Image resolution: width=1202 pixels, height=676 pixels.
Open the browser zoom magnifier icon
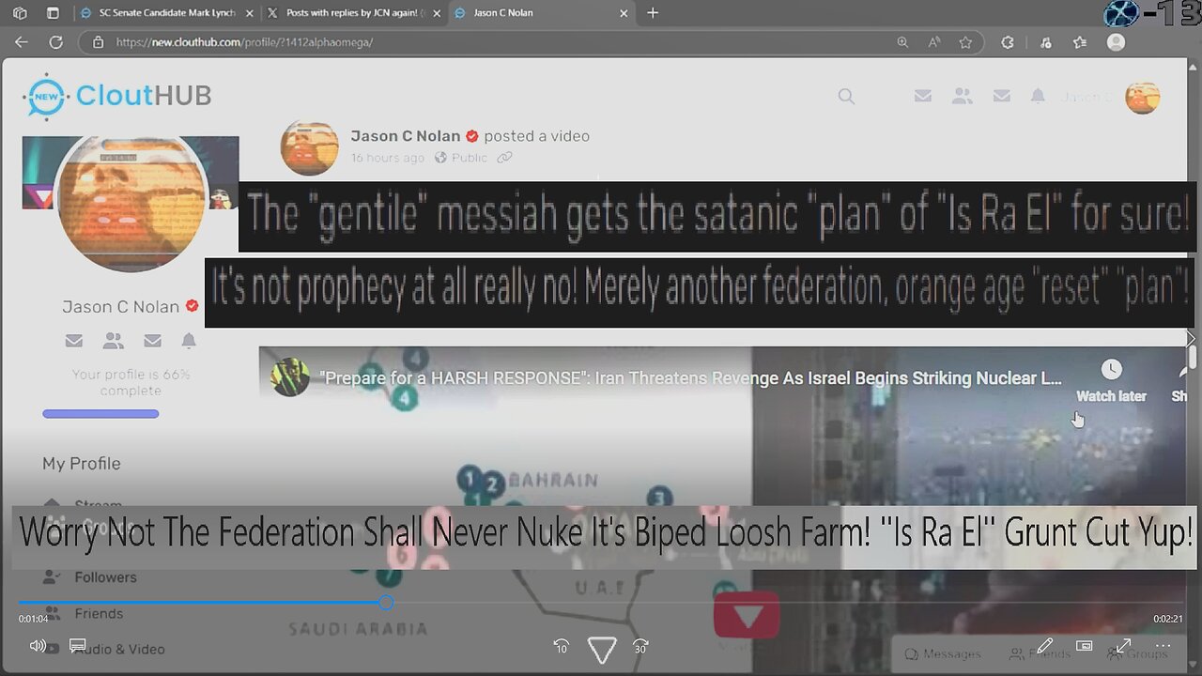(902, 42)
